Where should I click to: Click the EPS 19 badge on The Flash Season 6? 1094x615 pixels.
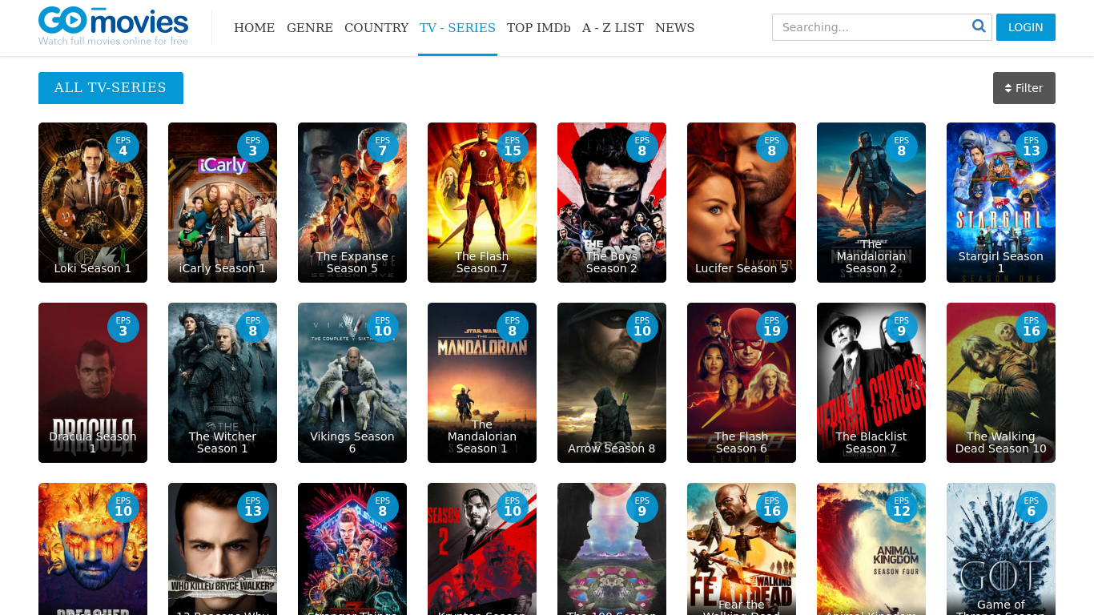771,327
